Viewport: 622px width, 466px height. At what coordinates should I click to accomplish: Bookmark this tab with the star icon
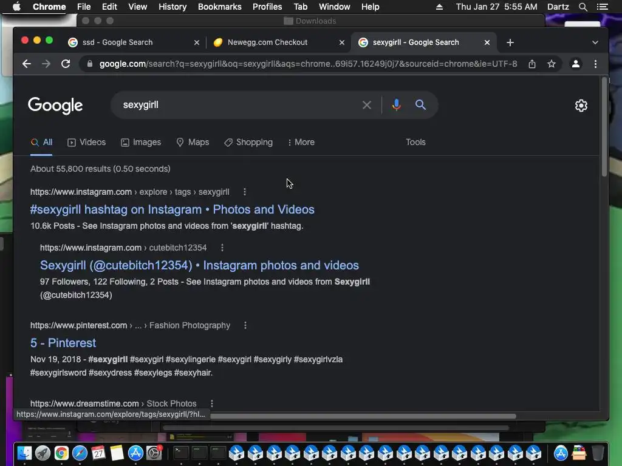[552, 64]
